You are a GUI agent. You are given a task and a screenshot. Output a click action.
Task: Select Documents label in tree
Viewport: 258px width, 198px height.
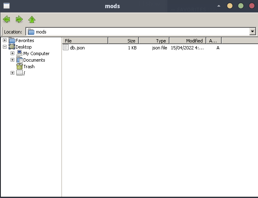pyautogui.click(x=34, y=60)
